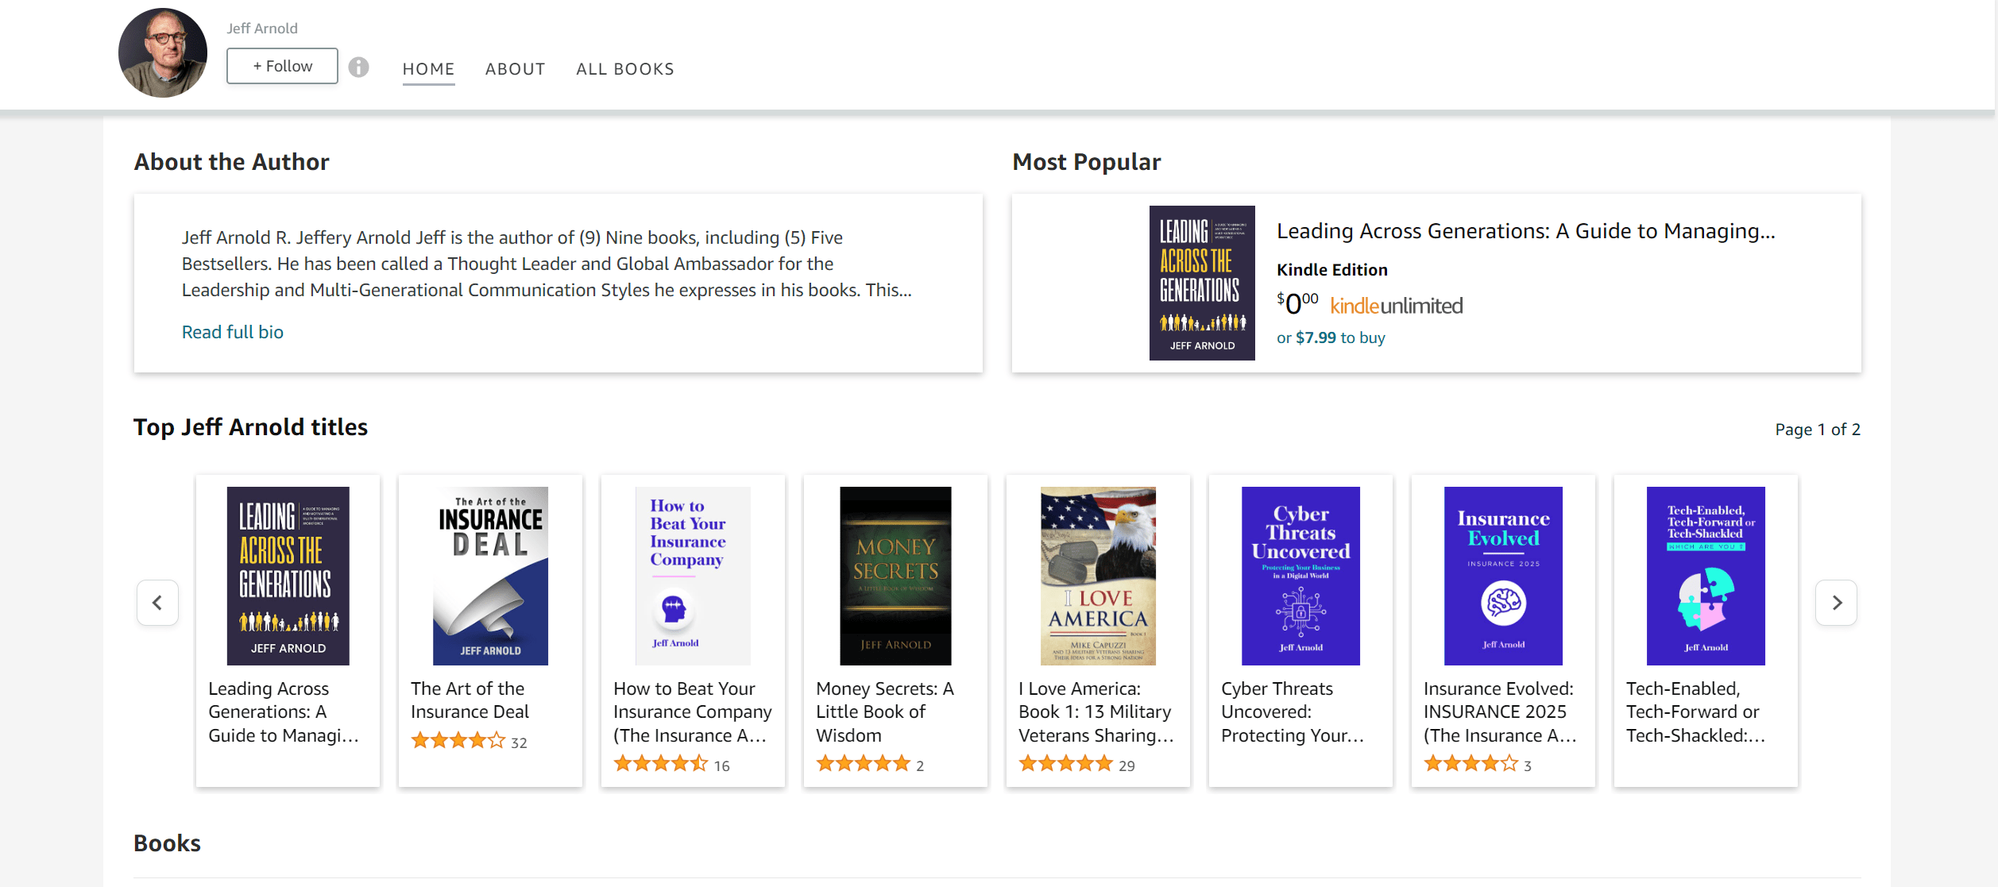The height and width of the screenshot is (887, 1998).
Task: Switch to the ABOUT tab
Action: click(515, 69)
